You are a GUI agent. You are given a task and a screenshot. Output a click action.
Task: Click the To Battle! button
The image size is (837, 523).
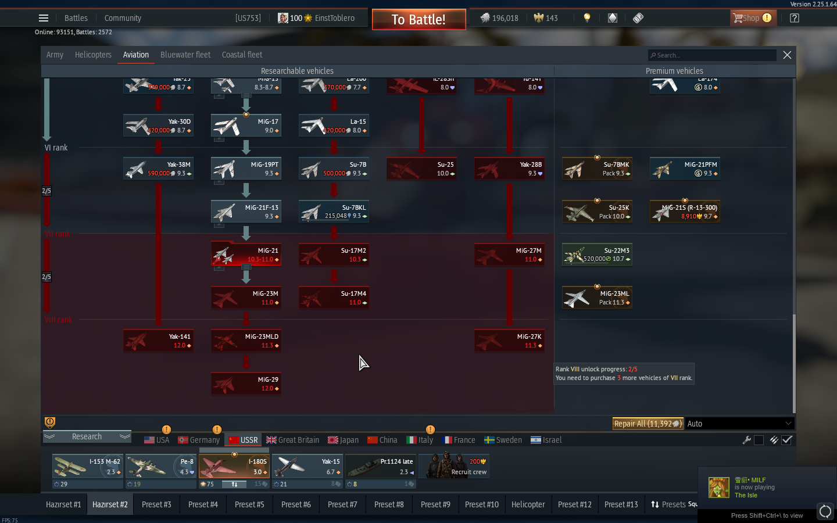click(419, 19)
